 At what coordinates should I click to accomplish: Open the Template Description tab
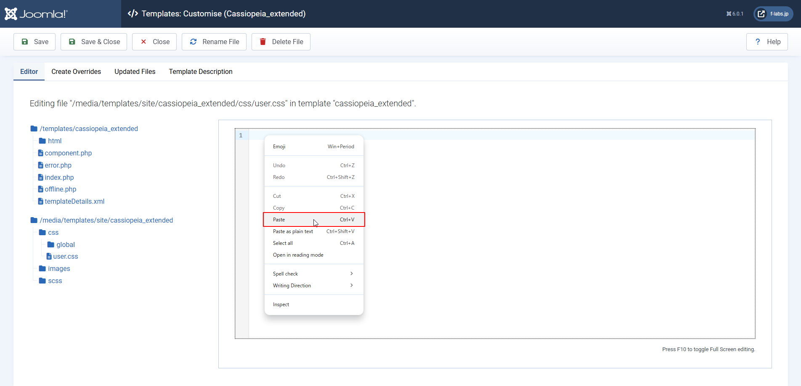(201, 71)
